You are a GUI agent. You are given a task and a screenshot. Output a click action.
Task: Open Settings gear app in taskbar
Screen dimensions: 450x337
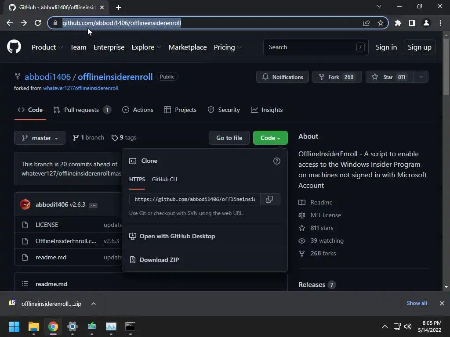point(73,326)
